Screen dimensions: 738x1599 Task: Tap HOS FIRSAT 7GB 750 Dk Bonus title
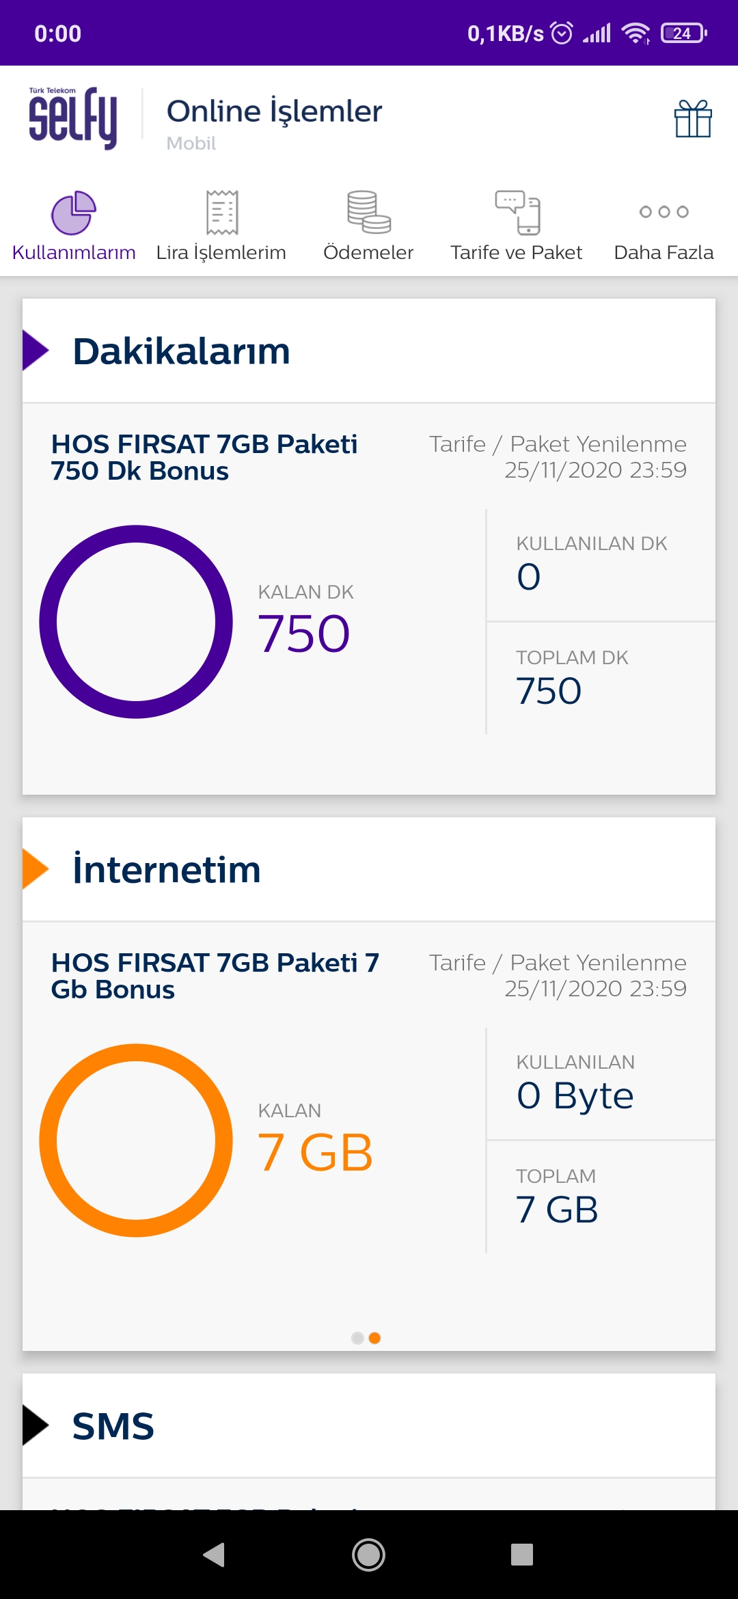point(204,457)
